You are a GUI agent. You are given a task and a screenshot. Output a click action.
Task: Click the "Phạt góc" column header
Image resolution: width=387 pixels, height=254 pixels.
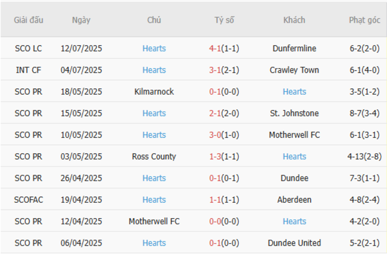[x=364, y=20]
